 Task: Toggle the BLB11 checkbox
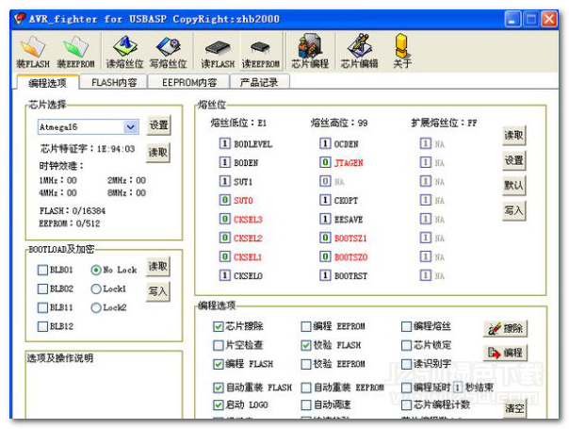[42, 307]
